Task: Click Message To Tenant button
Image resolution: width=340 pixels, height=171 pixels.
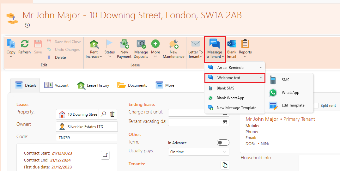Action: point(215,50)
